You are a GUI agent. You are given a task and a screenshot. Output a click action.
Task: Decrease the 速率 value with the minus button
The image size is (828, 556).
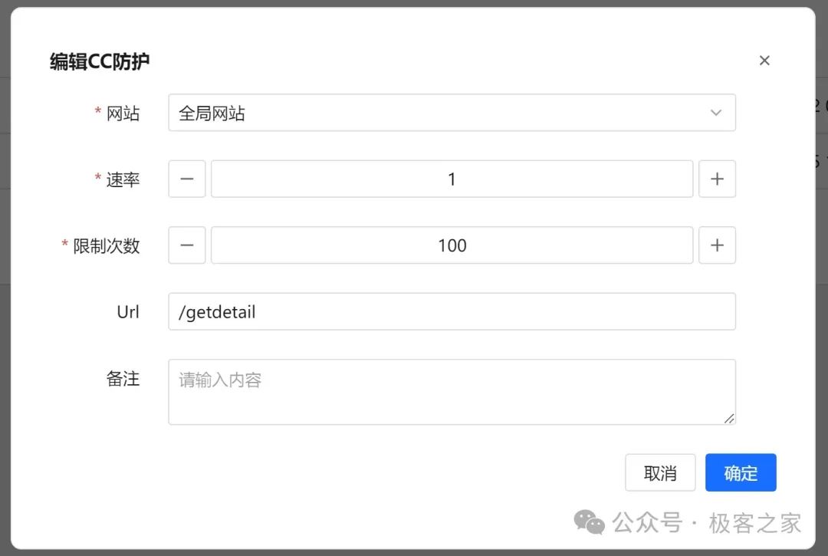click(187, 179)
